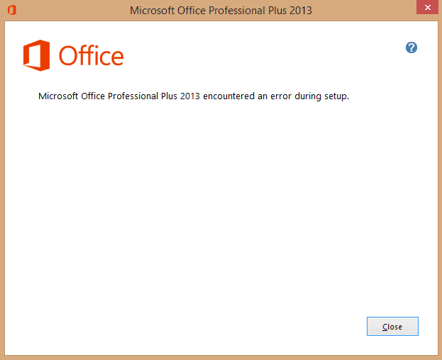Click the title bar text 'Microsoft Office Professional Plus 2013'
The image size is (442, 360).
point(221,11)
